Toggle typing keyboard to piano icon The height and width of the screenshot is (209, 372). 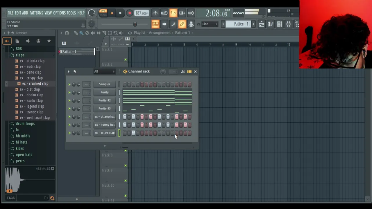155,24
